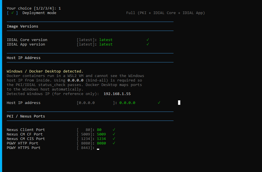Click the green 80 value for Nexus Client Port
The height and width of the screenshot is (172, 262).
click(99, 130)
